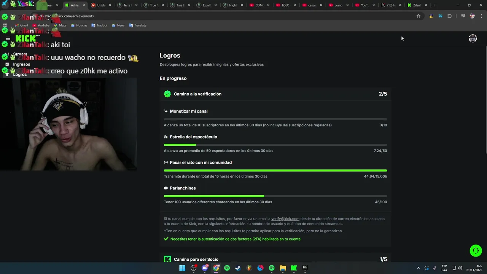Click the microphone tray icon
487x274 pixels.
click(434, 268)
